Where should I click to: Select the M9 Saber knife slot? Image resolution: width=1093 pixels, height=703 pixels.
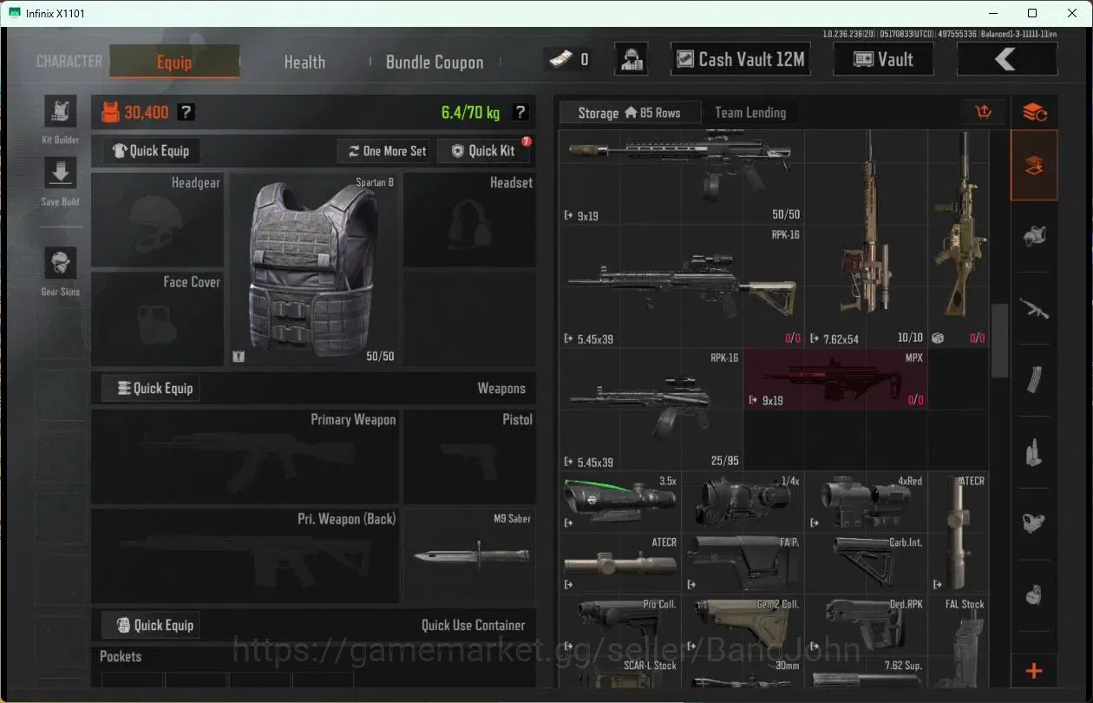pyautogui.click(x=469, y=555)
